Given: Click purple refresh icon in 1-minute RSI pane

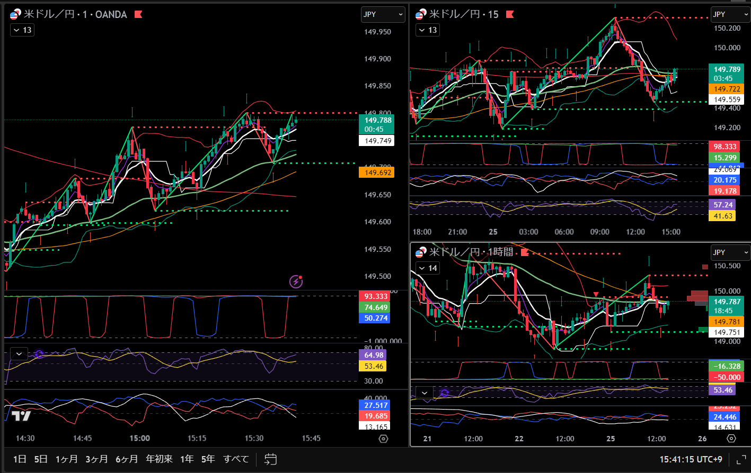Looking at the screenshot, I should 39,354.
